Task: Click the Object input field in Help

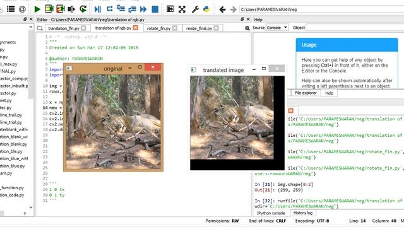Action: (355, 28)
